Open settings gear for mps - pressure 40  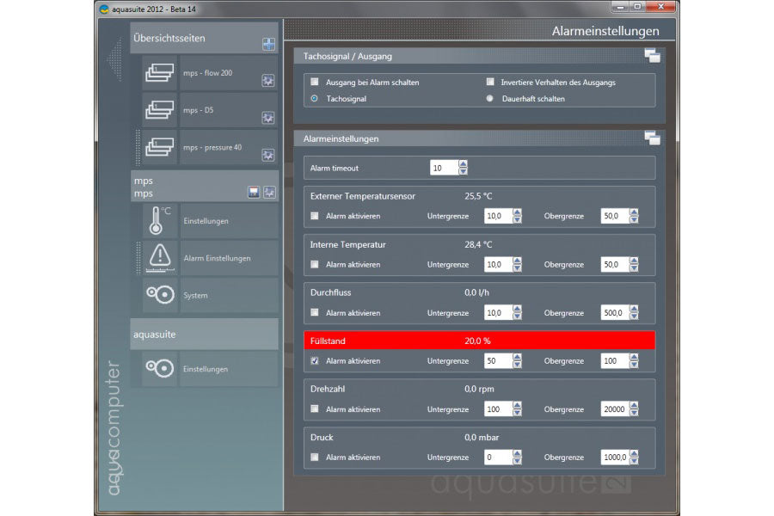point(268,156)
